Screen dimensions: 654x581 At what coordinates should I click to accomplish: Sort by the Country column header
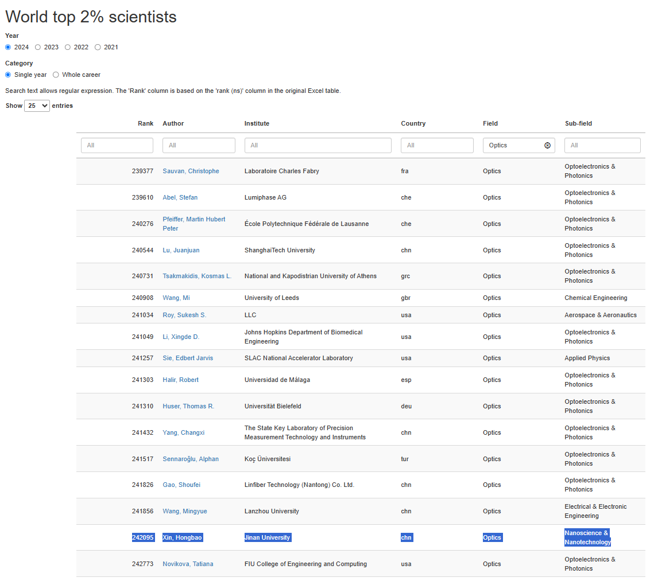click(413, 123)
